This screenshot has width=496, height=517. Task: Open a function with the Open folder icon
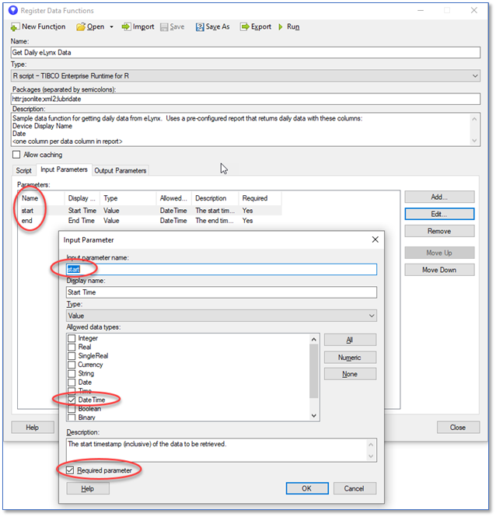pos(81,27)
